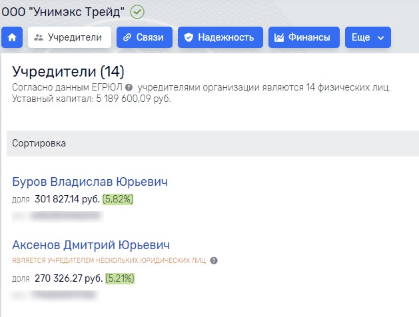Screen dimensions: 419x317
Task: Expand the Еще dropdown chevron
Action: pyautogui.click(x=381, y=38)
